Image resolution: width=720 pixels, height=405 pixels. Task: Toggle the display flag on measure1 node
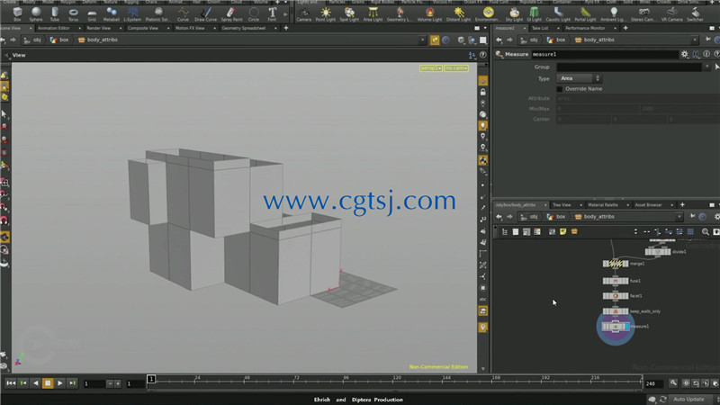point(626,327)
